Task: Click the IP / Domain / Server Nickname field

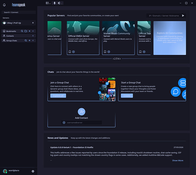Action: click(164, 16)
